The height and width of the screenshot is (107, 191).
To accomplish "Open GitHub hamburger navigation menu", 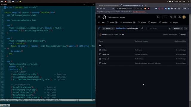I will point(99,17).
